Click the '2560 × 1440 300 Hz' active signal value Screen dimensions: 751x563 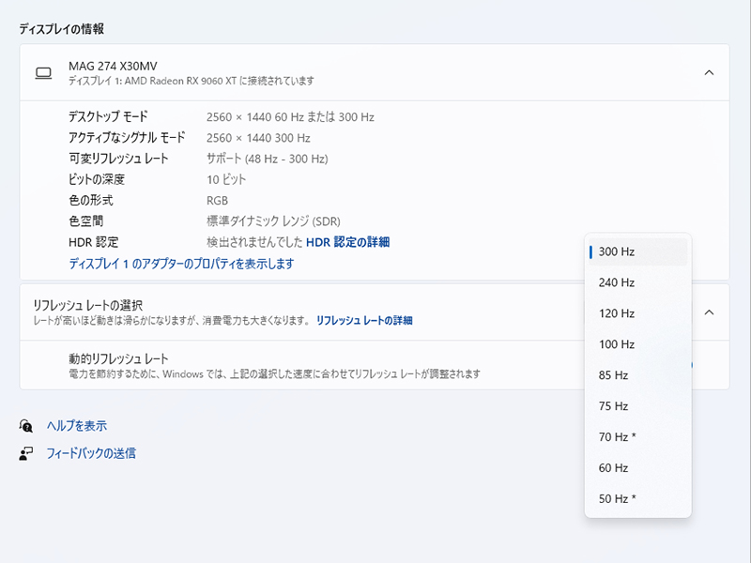258,138
